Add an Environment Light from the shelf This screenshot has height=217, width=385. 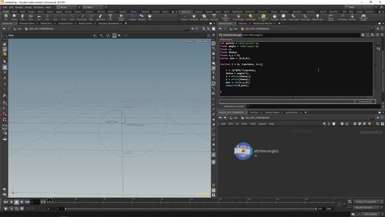pos(263,17)
